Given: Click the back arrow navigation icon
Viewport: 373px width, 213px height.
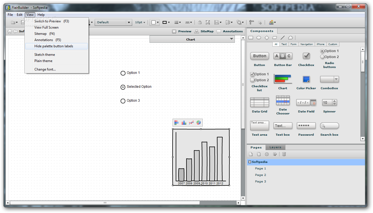Looking at the screenshot, I should tap(15, 31).
